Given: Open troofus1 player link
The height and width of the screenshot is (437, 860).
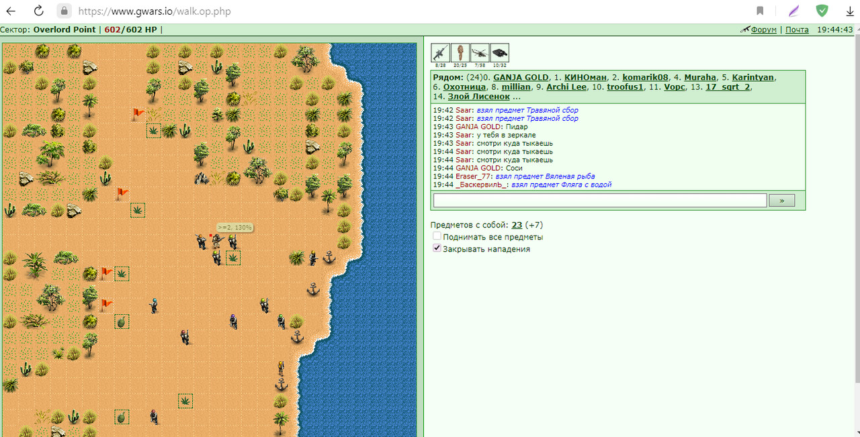Looking at the screenshot, I should coord(625,87).
